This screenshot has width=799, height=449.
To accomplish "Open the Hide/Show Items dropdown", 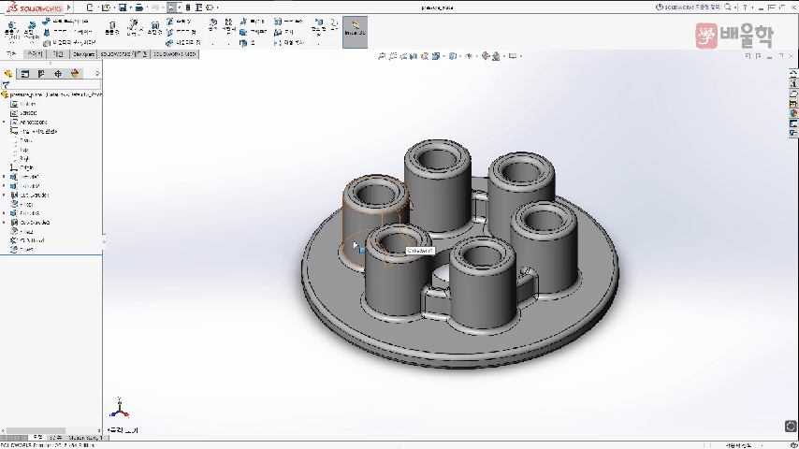I will point(471,56).
